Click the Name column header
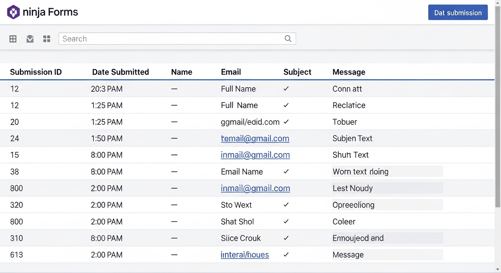The height and width of the screenshot is (273, 501). (181, 72)
